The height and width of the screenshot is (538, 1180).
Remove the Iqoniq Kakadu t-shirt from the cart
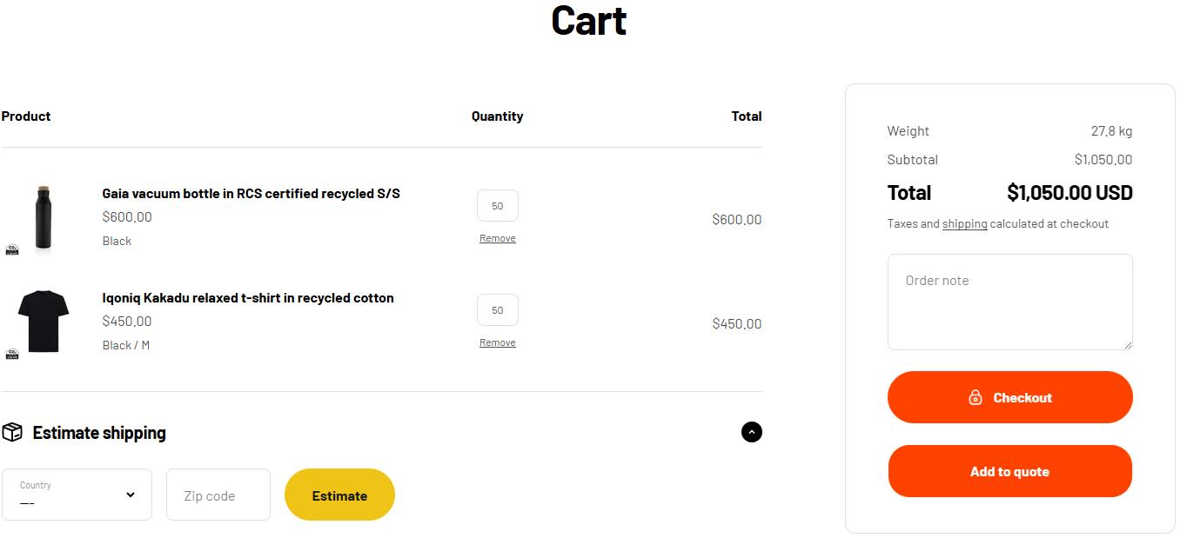[498, 343]
